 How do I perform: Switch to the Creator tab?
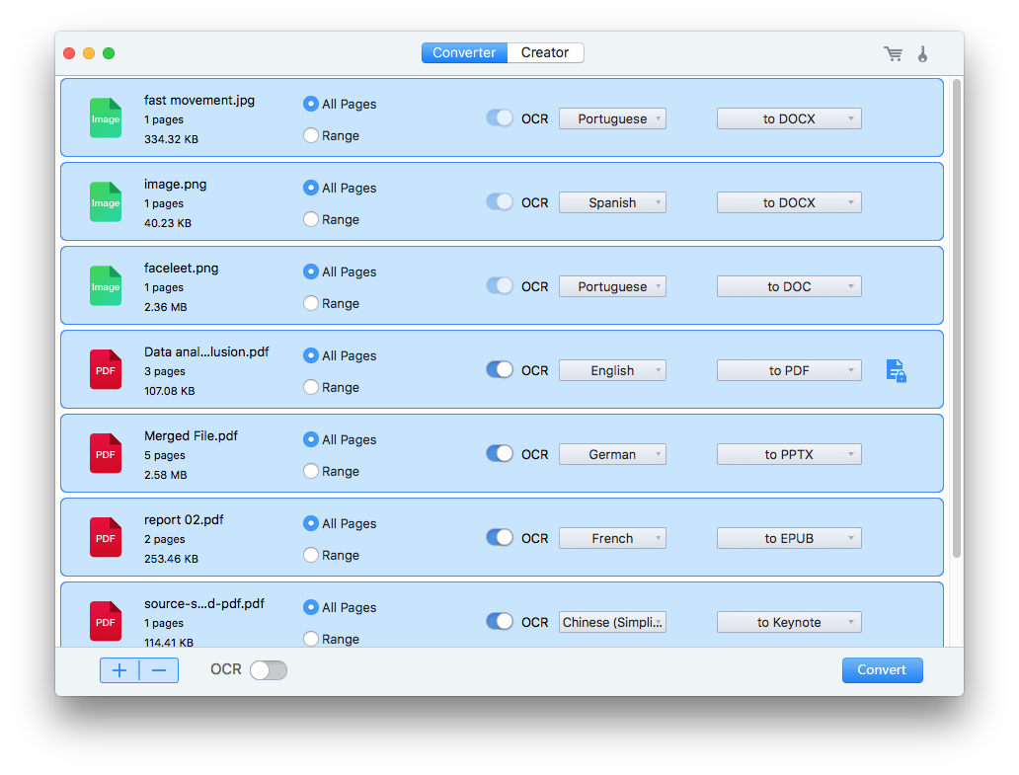545,52
